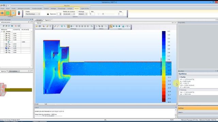Click the Max value input field
Viewport: 218px width, 122px height.
121,14
